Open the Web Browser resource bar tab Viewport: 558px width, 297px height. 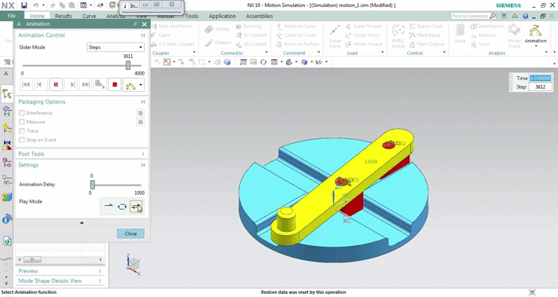(7, 241)
